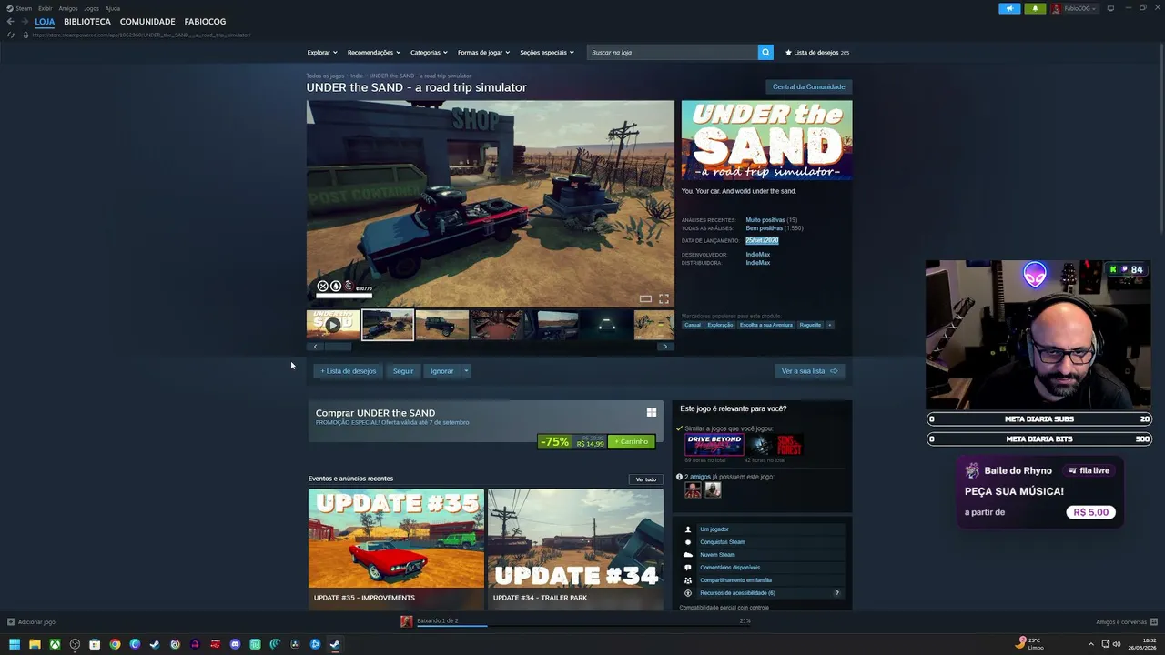Click Ver tudo for recent events
The height and width of the screenshot is (655, 1165).
[645, 479]
